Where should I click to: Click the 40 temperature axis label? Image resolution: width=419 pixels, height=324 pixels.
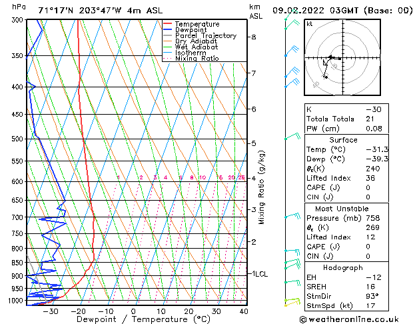(244, 311)
